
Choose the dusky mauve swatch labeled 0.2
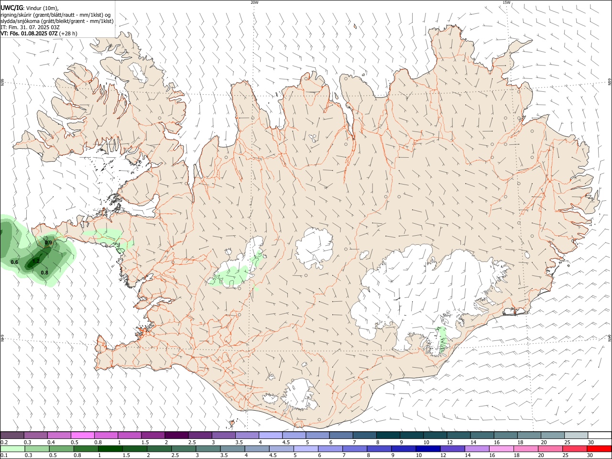tap(12, 435)
